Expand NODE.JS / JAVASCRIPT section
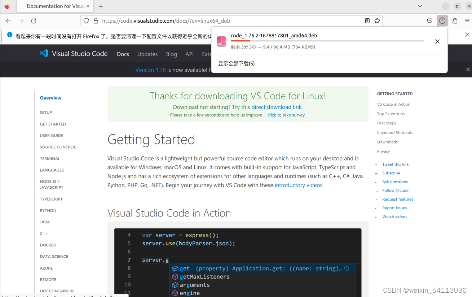This screenshot has width=472, height=297. pyautogui.click(x=51, y=184)
